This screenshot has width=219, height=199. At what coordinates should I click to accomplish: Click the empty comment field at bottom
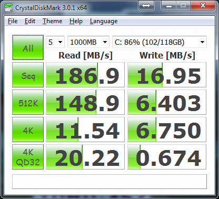click(x=109, y=182)
